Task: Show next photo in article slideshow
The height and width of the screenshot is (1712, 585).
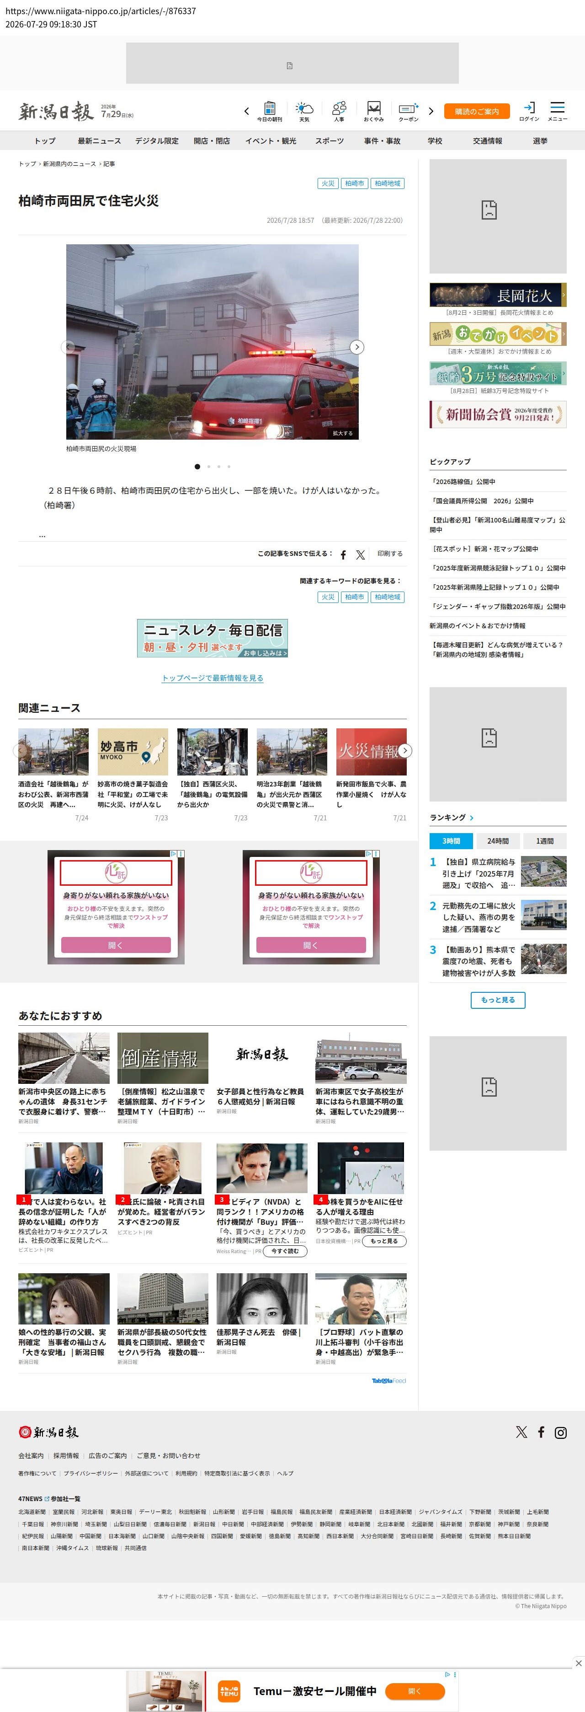Action: pos(357,347)
